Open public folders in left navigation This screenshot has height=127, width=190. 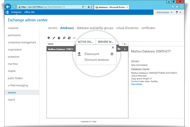15,78
